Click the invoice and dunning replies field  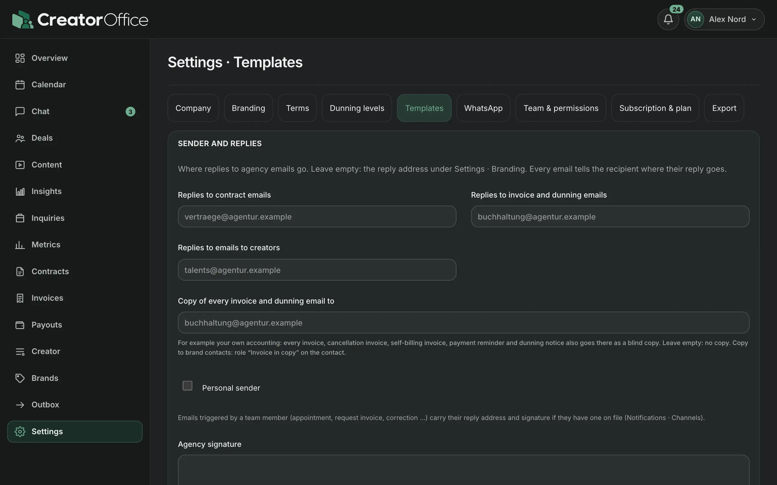point(610,216)
